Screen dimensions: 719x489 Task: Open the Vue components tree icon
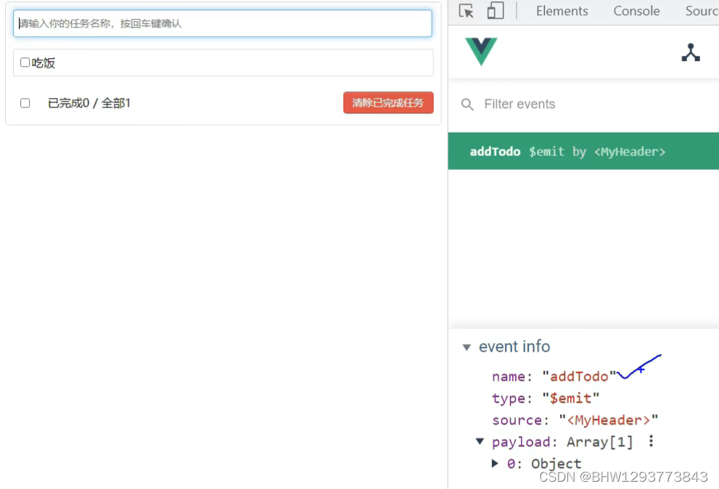click(691, 52)
